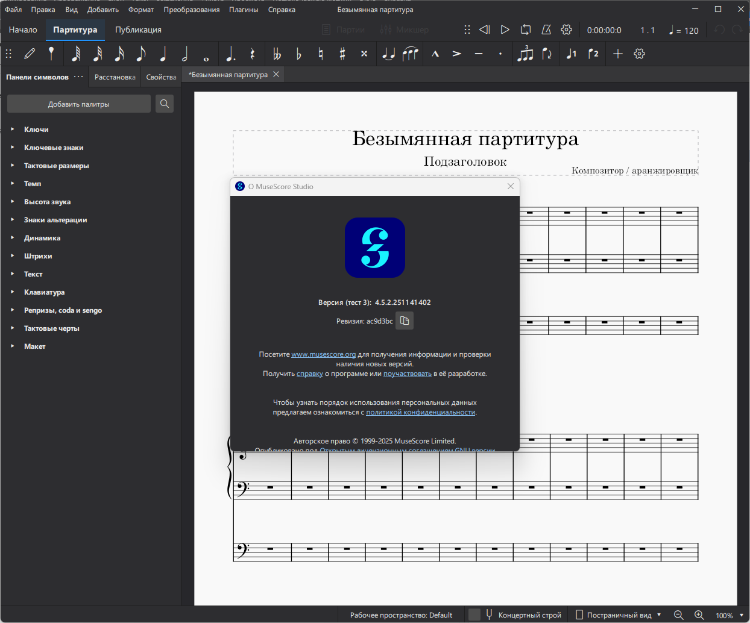
Task: Open the zoom percentage dropdown
Action: click(x=730, y=615)
